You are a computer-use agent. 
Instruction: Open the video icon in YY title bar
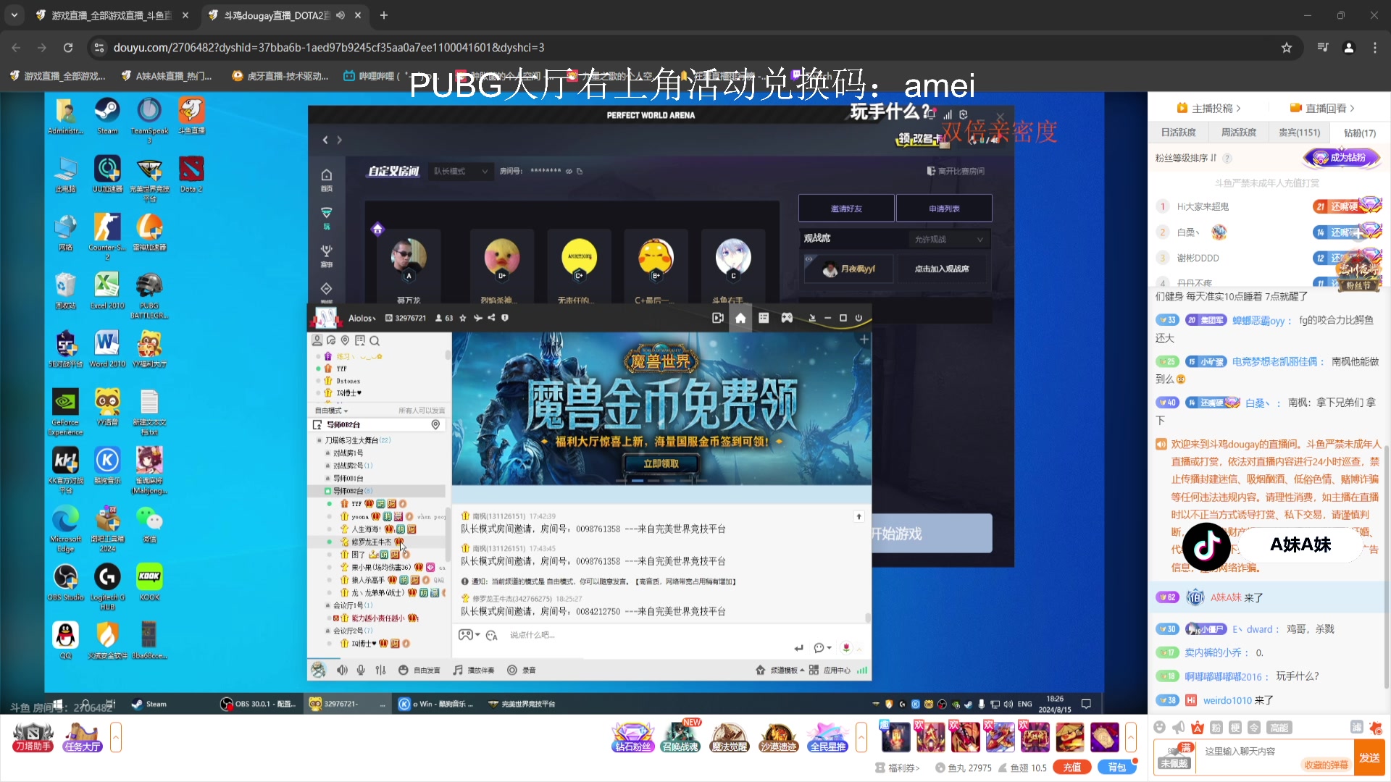click(x=717, y=318)
